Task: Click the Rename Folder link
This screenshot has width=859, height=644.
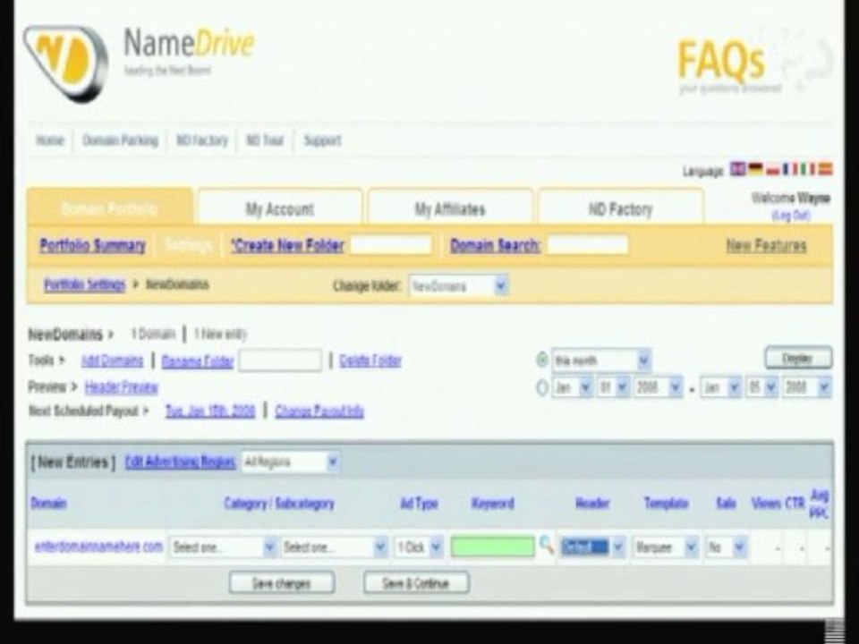Action: pos(198,360)
